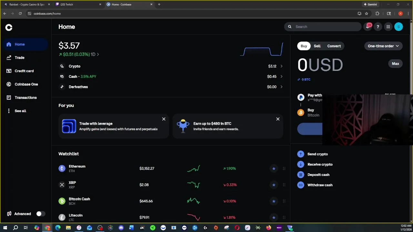413x232 pixels.
Task: Open Discord from the taskbar
Action: (x=121, y=228)
